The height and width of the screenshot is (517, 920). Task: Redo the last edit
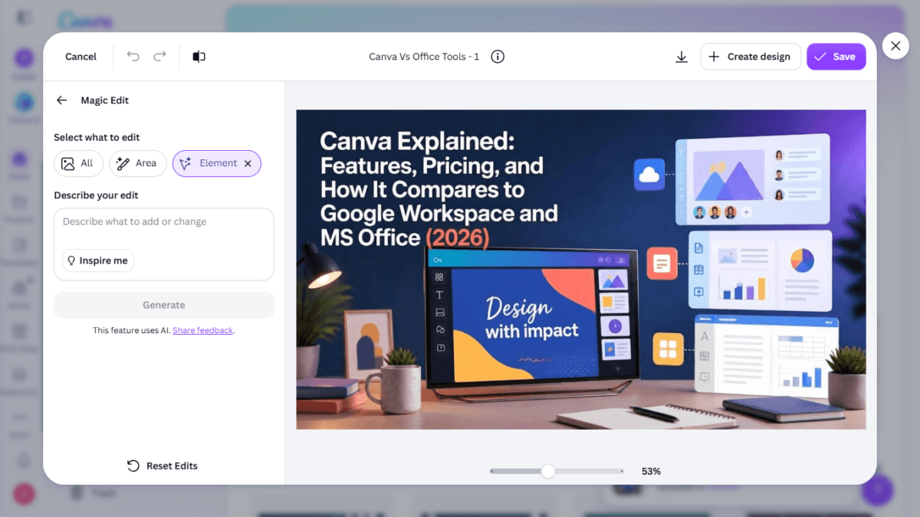pyautogui.click(x=159, y=57)
